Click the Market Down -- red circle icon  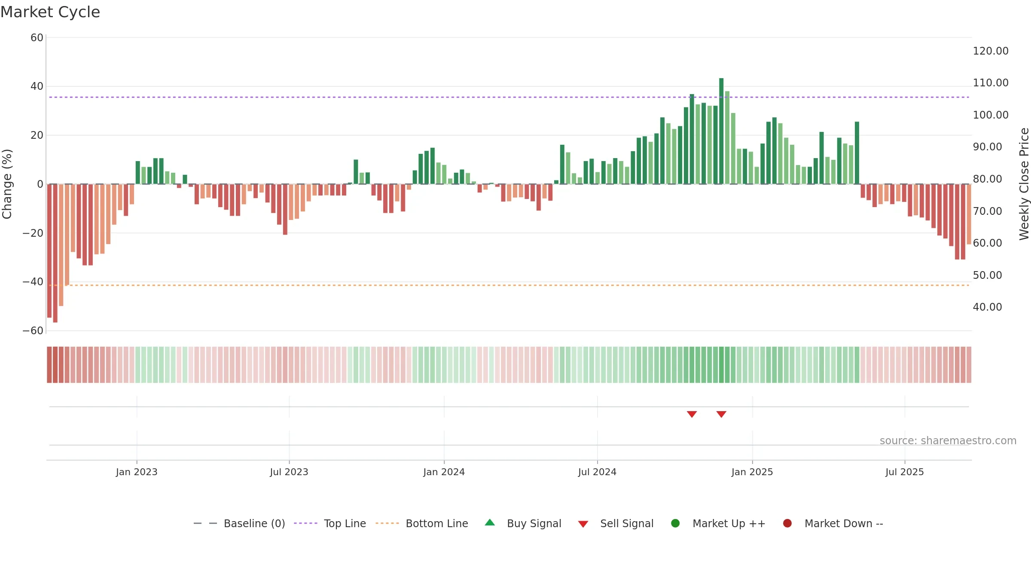[x=787, y=523]
